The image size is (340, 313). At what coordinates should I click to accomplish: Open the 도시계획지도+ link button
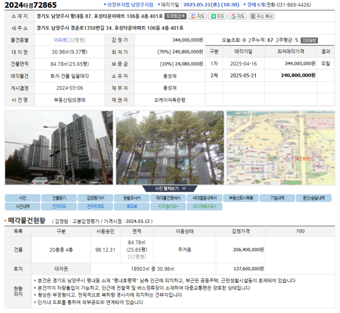coord(205,206)
